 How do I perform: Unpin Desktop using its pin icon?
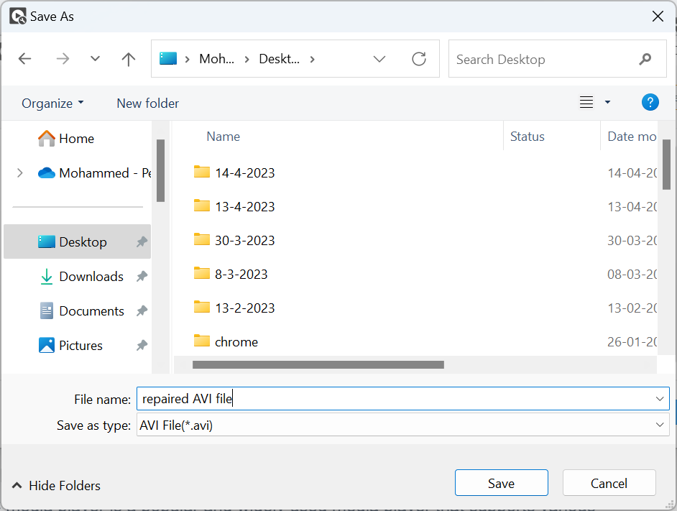142,242
